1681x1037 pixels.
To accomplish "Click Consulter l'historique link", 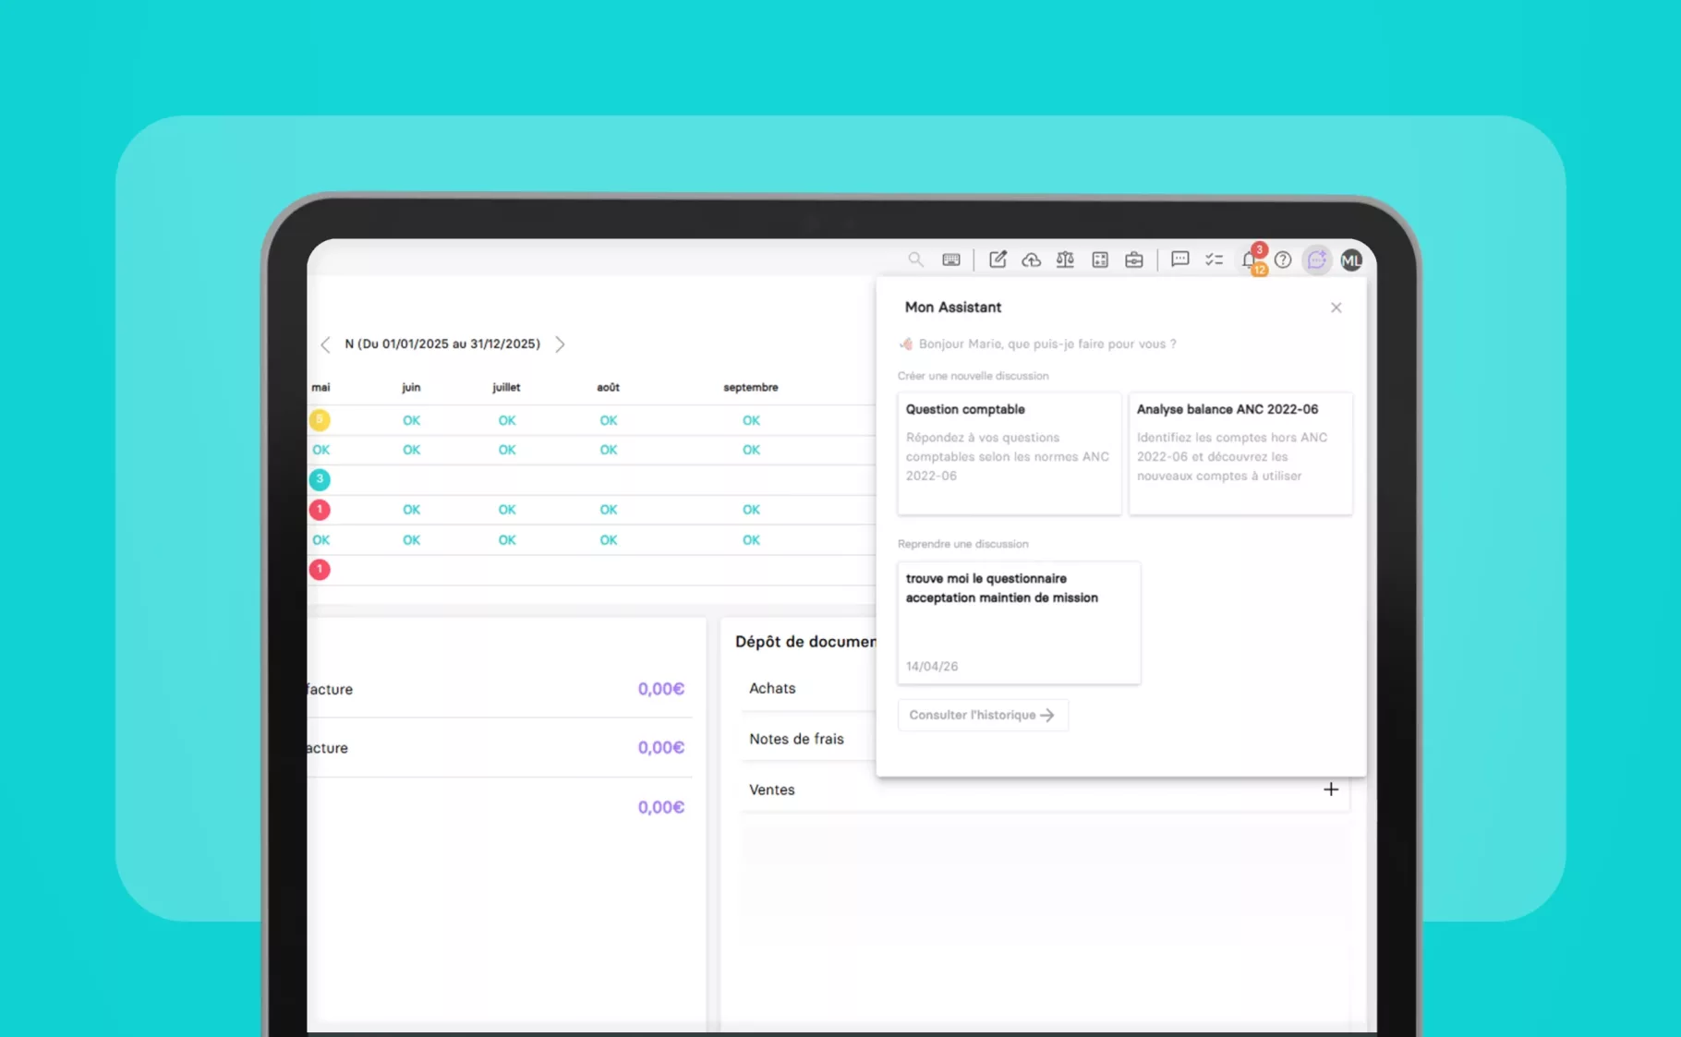I will [983, 715].
